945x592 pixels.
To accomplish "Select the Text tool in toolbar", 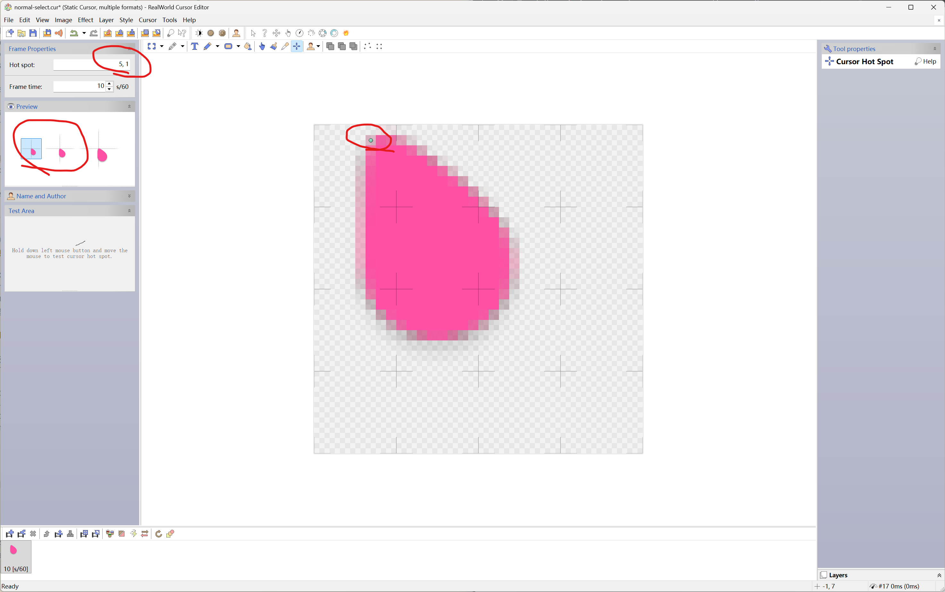I will click(x=194, y=46).
